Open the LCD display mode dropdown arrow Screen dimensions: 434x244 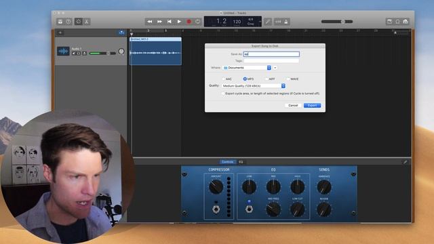click(x=260, y=22)
